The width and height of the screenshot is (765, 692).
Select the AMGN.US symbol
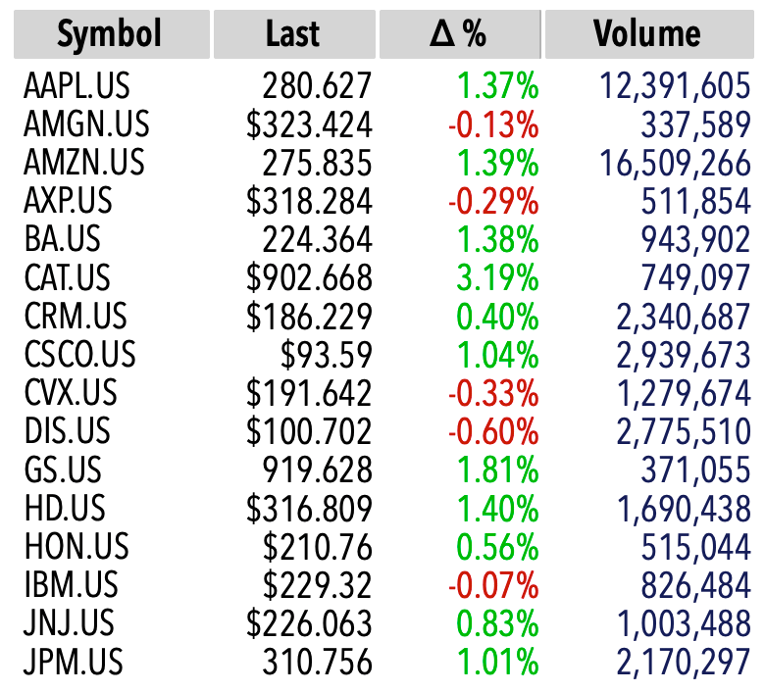(x=86, y=124)
